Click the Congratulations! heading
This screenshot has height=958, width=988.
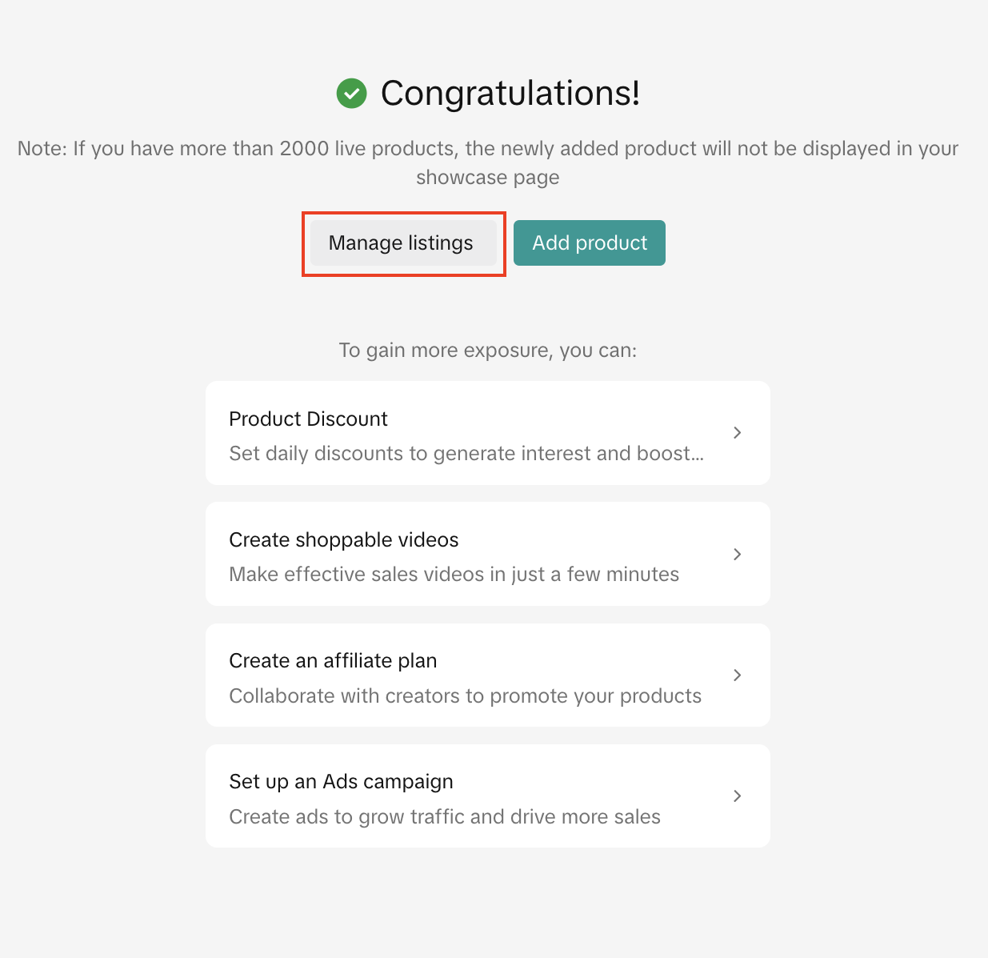[x=510, y=94]
